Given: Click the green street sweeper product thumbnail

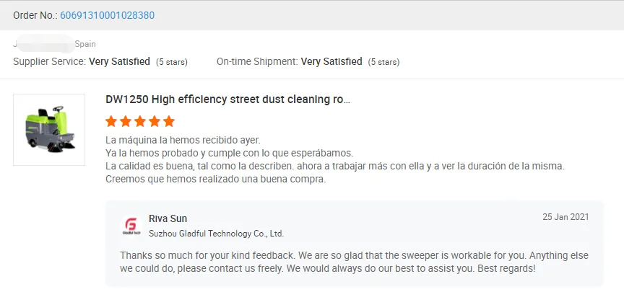Looking at the screenshot, I should pyautogui.click(x=49, y=130).
